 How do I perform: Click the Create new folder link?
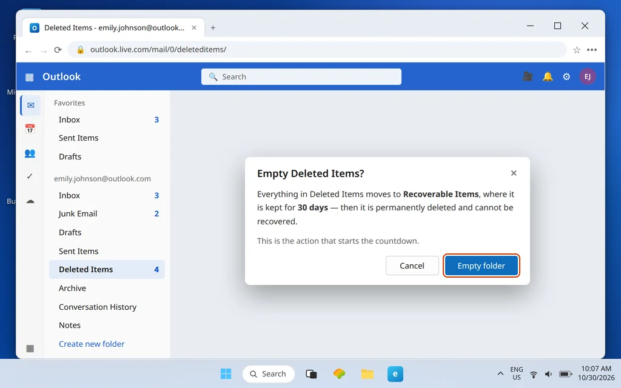click(x=92, y=344)
